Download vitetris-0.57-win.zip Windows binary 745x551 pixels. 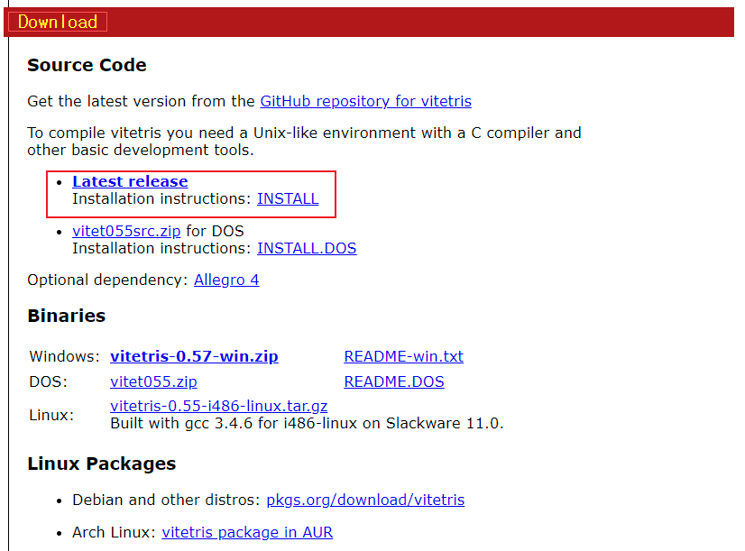tap(194, 356)
